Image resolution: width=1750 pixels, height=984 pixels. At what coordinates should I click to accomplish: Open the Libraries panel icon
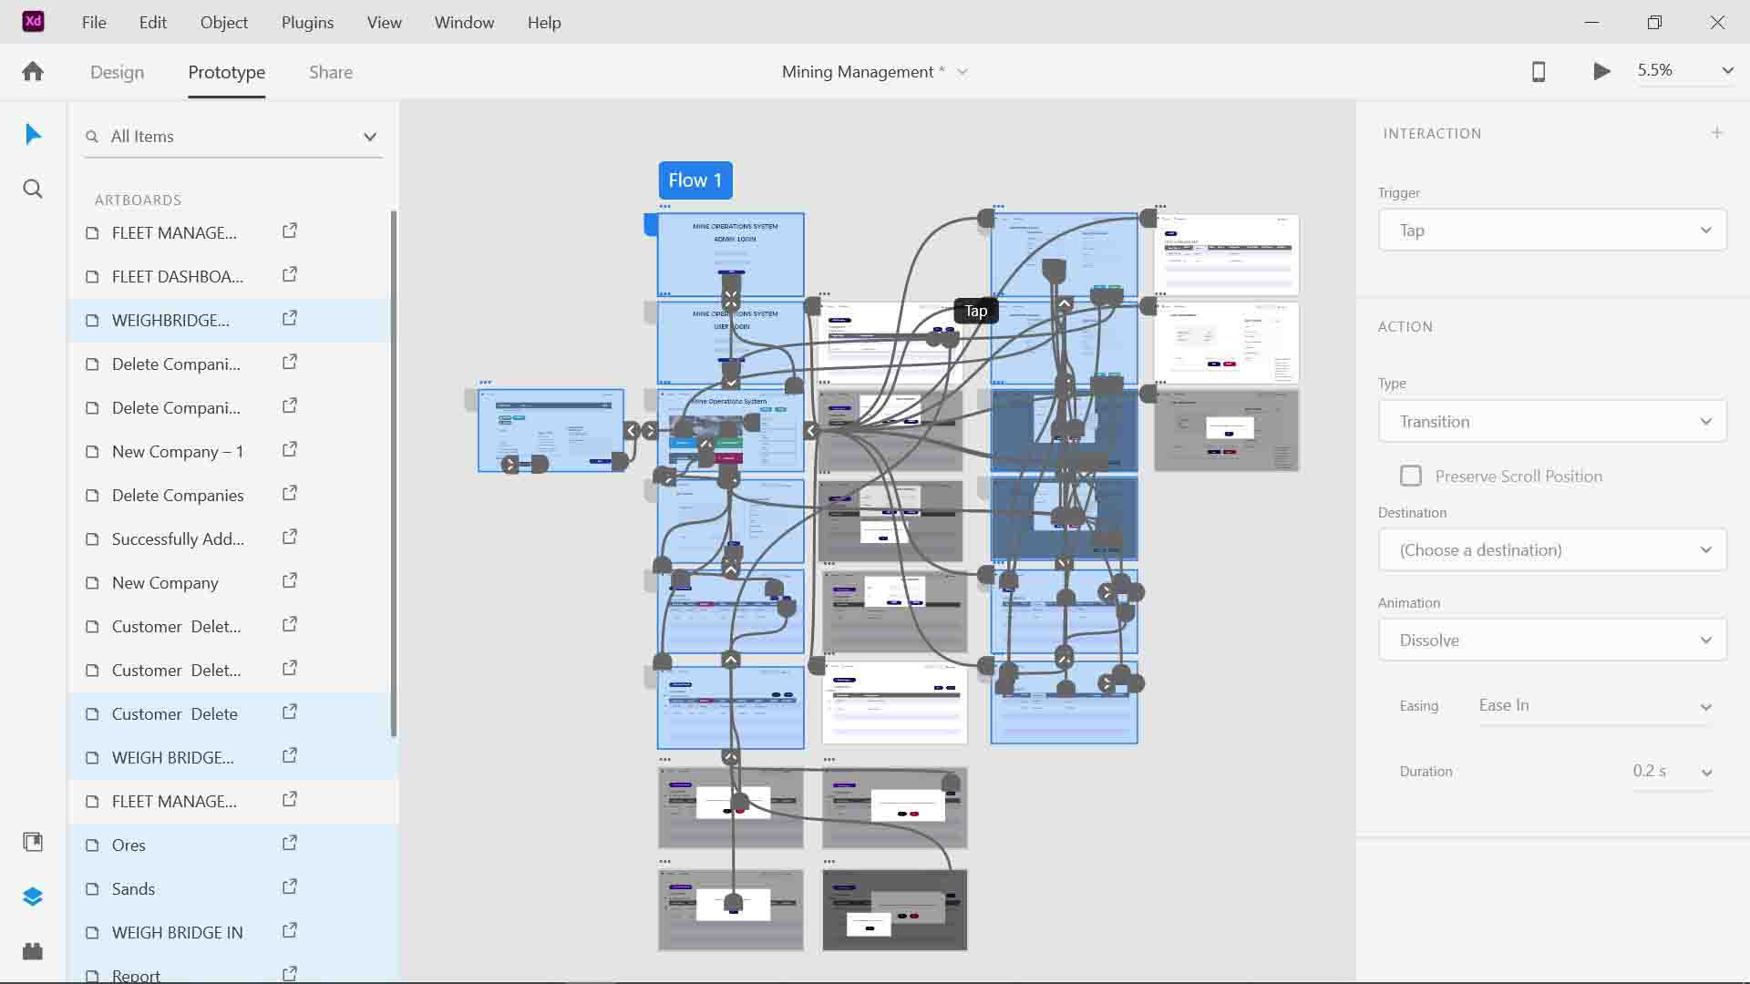(33, 842)
